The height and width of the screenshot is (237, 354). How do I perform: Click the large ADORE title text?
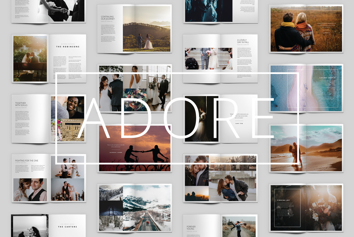(177, 118)
